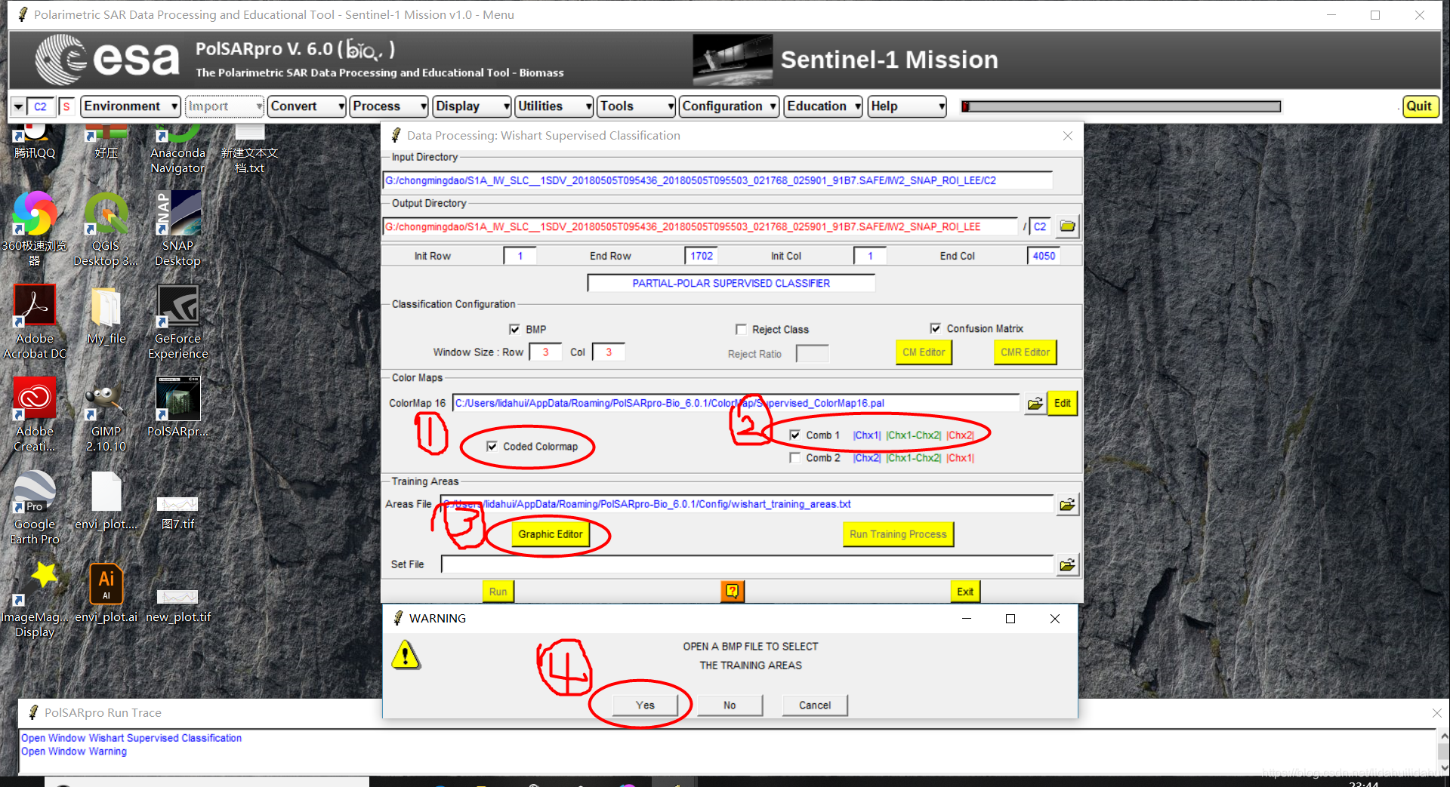Open the Tencent QQ desktop shortcut
The width and height of the screenshot is (1450, 787).
35,143
